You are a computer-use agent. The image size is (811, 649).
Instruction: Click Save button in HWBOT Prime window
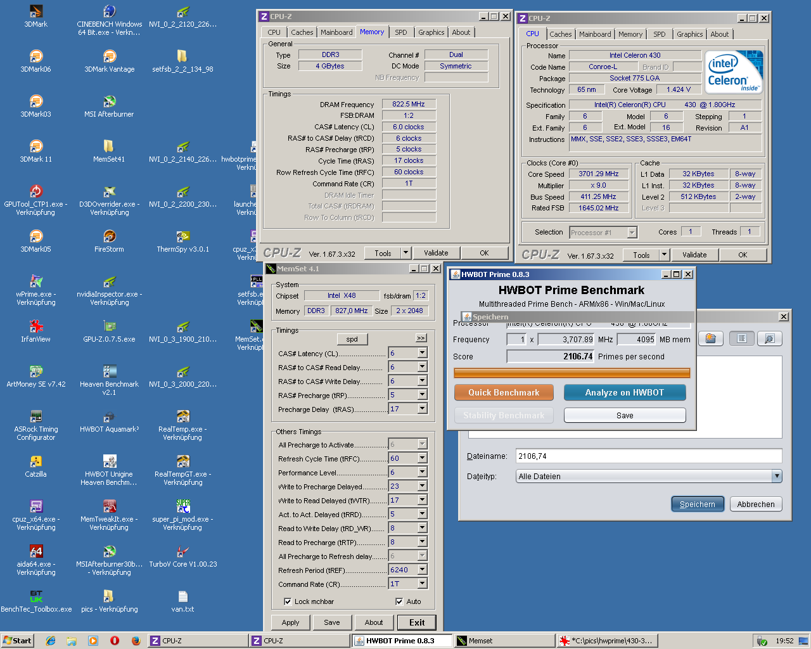click(x=625, y=415)
